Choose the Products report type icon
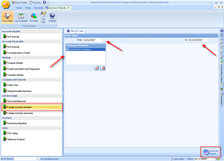Screen dimensions: 224x161 pyautogui.click(x=34, y=17)
